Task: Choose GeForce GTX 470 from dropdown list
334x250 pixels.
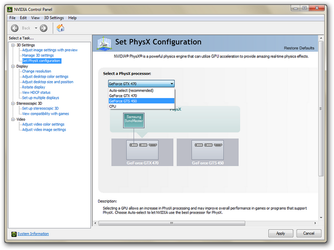Action: click(141, 96)
